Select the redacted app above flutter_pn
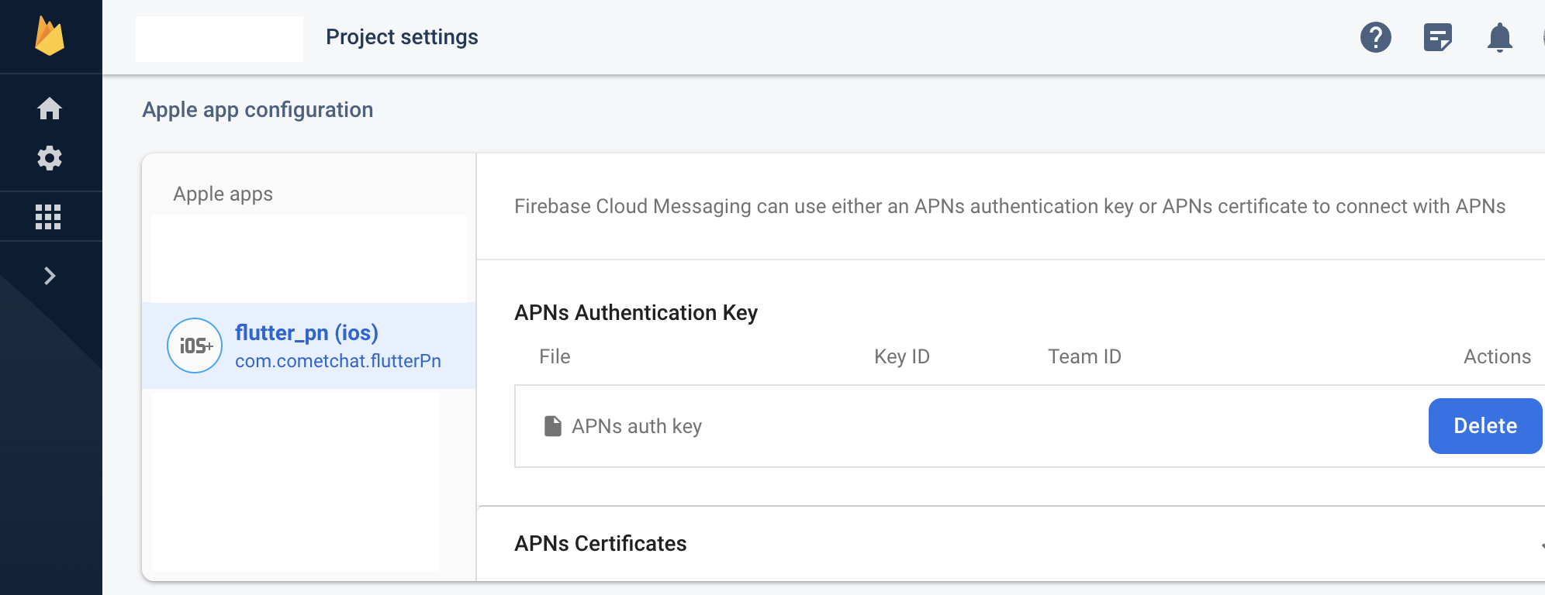This screenshot has height=595, width=1545. click(x=309, y=259)
